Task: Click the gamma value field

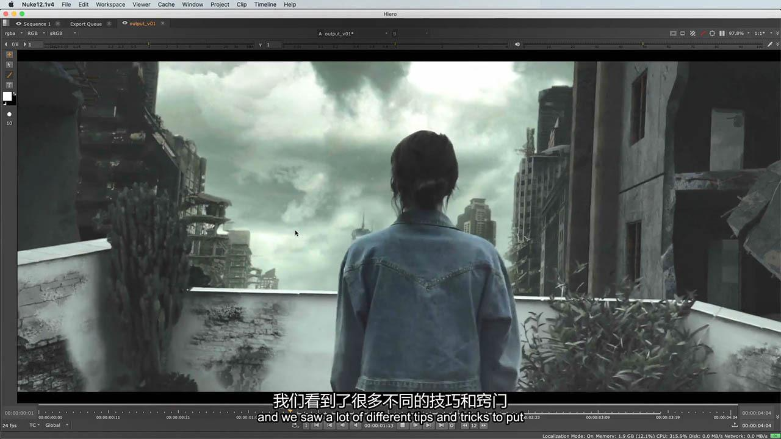Action: click(273, 45)
